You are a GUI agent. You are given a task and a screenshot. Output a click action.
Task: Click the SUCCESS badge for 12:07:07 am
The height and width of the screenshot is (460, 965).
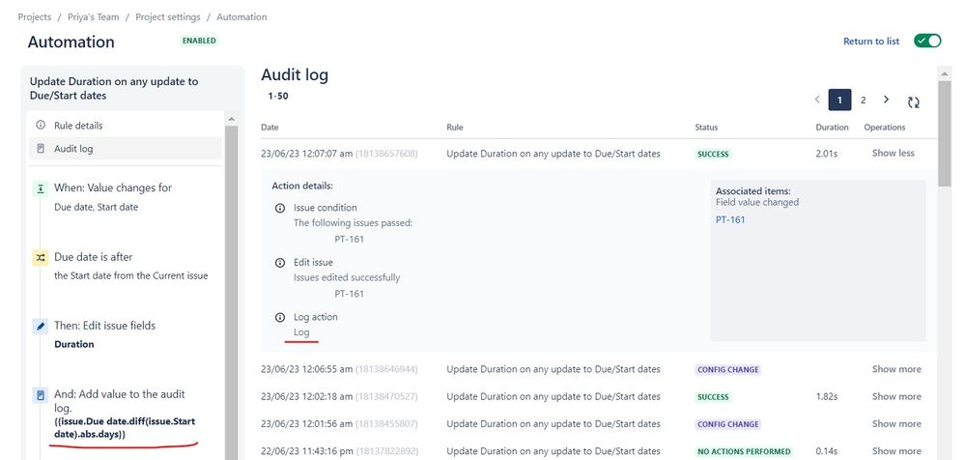click(713, 154)
